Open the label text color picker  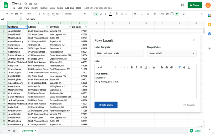point(154,67)
